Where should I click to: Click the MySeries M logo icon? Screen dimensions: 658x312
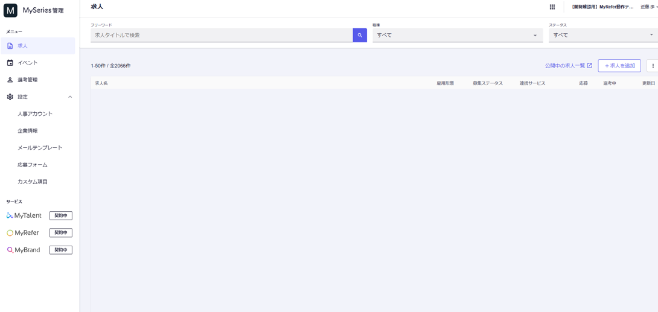pos(10,10)
